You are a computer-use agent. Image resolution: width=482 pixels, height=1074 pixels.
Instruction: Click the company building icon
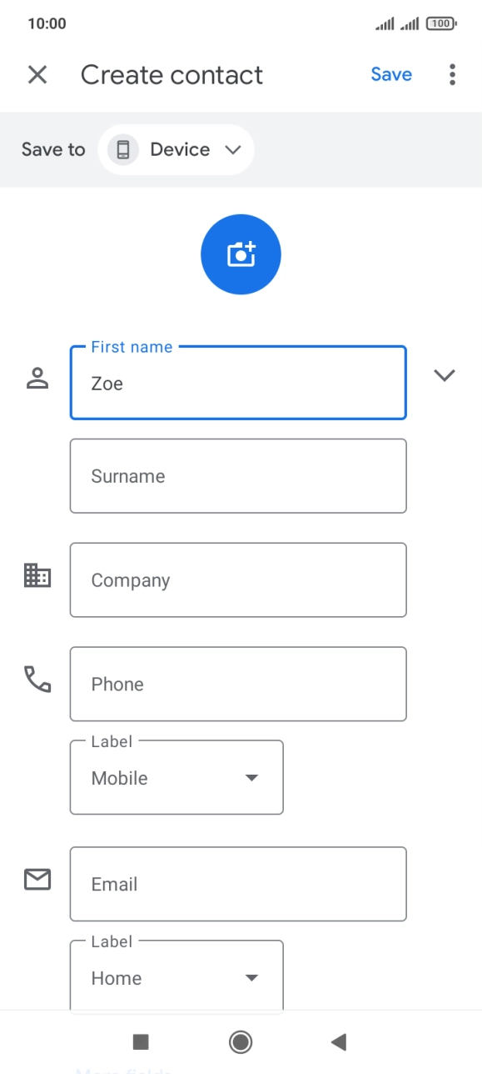[x=37, y=576]
